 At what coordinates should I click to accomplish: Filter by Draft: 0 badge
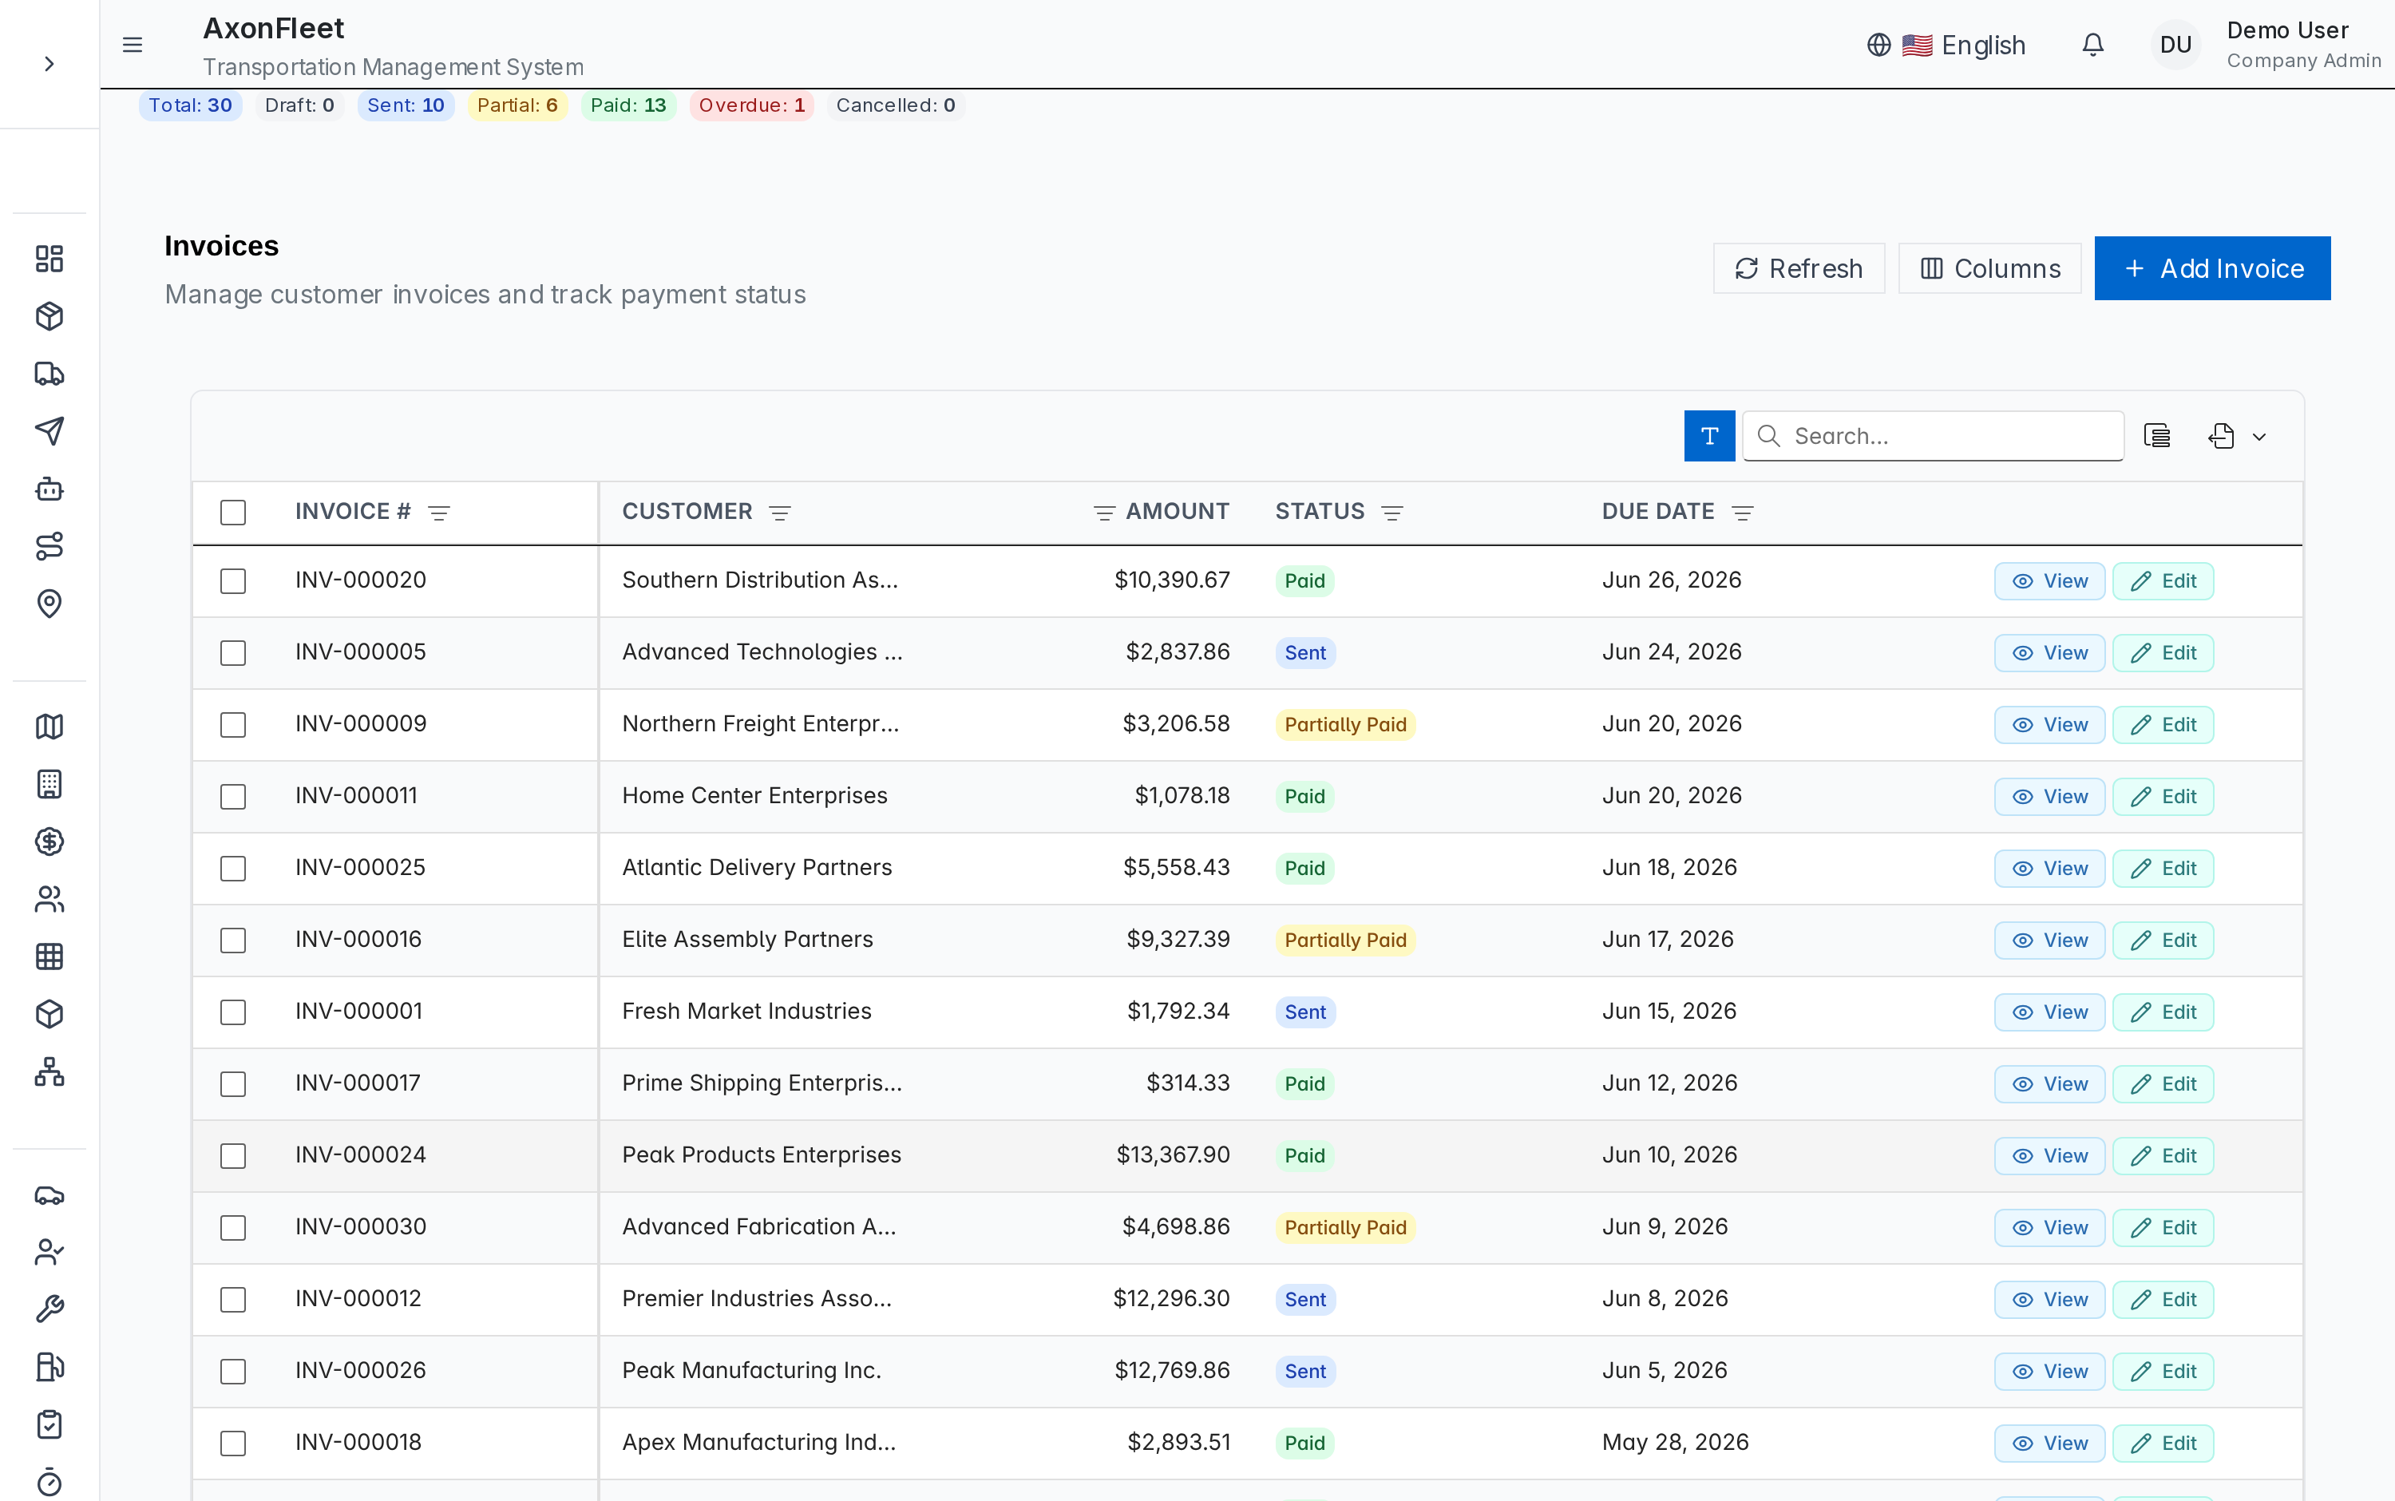[x=299, y=105]
